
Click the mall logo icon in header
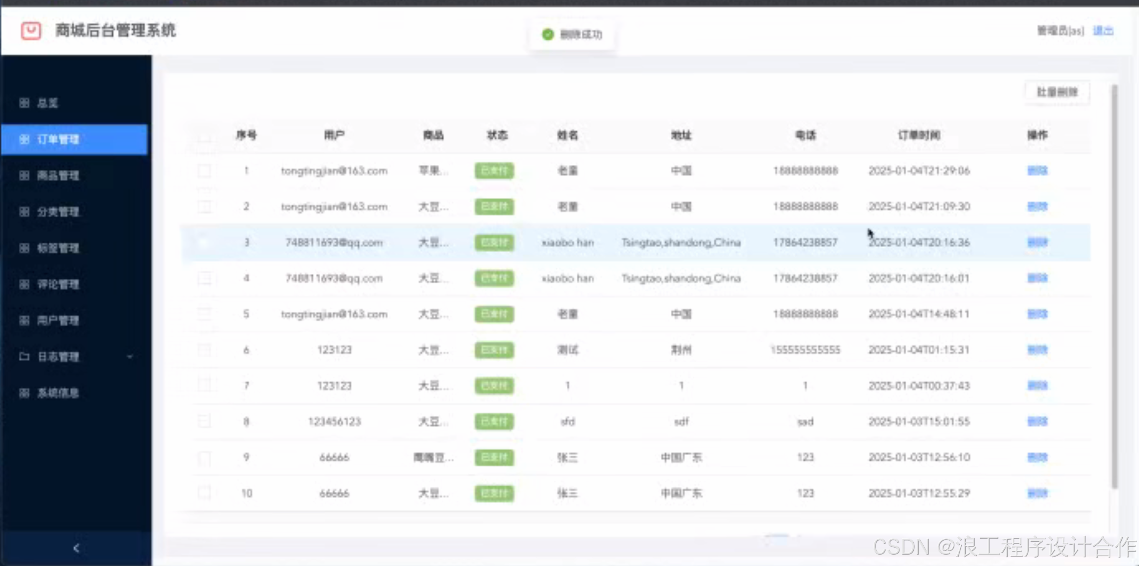tap(31, 31)
